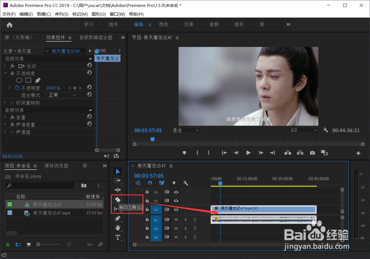The image size is (370, 259).
Task: Open the Sequence menu
Action: (61, 14)
